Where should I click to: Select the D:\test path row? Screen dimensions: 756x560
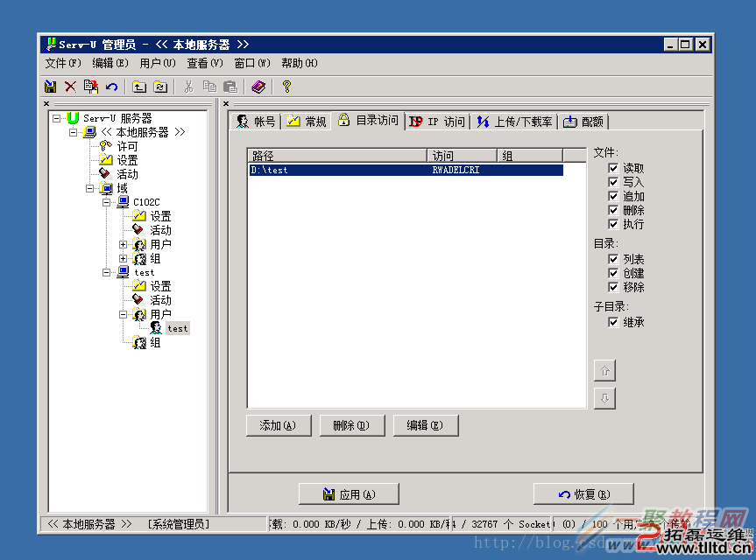tap(405, 170)
